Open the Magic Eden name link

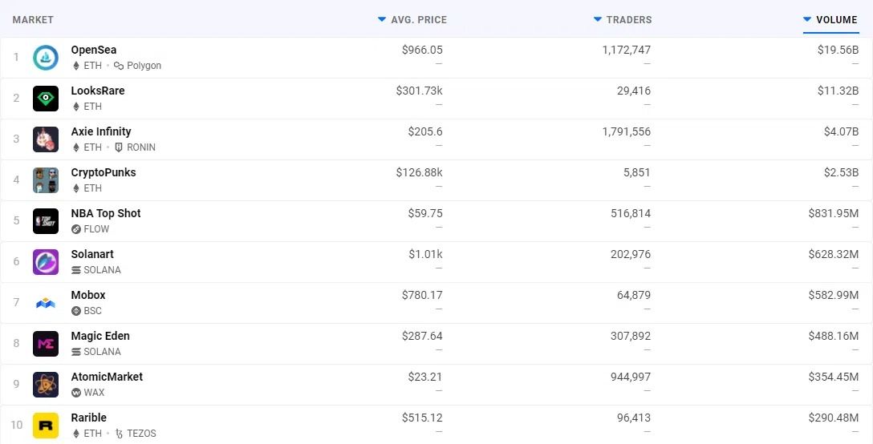pos(100,336)
